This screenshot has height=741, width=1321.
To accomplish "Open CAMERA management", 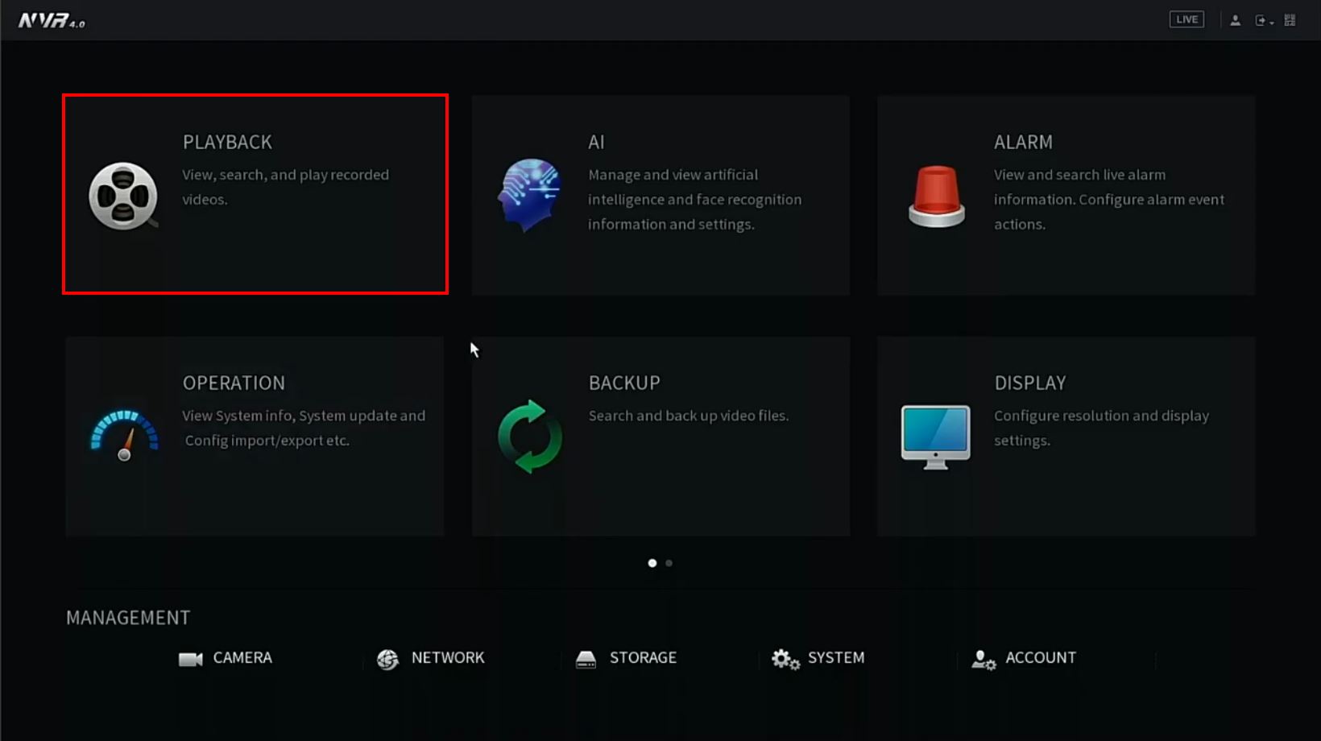I will tap(242, 658).
